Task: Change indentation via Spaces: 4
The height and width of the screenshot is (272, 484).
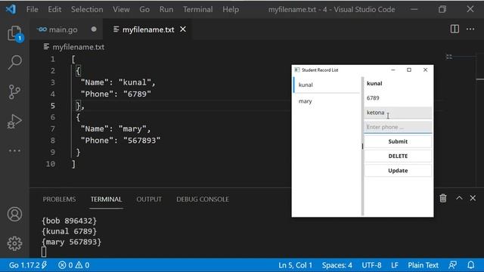Action: (337, 265)
